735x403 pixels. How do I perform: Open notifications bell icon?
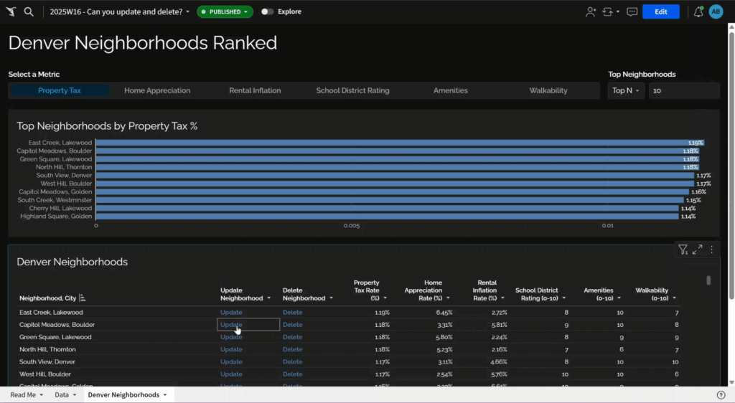point(698,11)
